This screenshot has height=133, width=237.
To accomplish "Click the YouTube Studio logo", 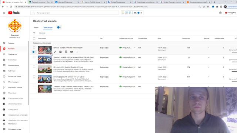I will pyautogui.click(x=14, y=13).
